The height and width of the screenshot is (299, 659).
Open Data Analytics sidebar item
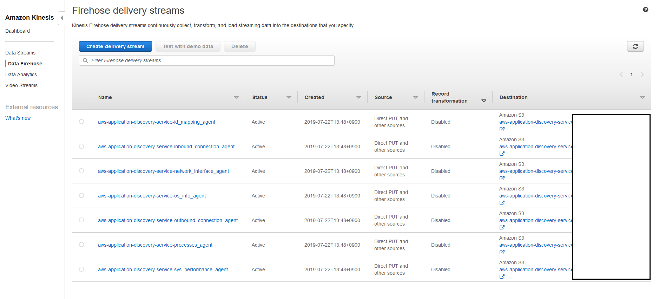pyautogui.click(x=21, y=74)
